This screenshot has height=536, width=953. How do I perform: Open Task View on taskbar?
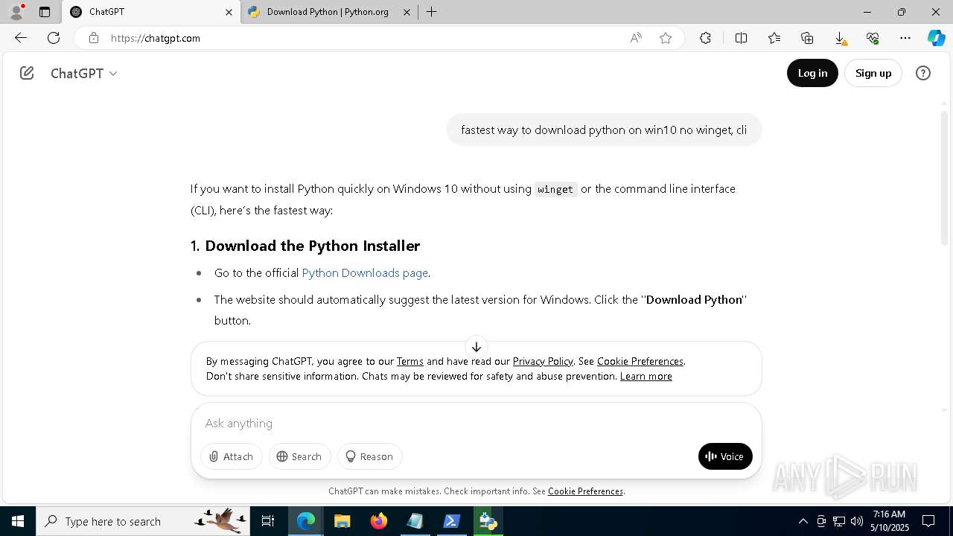pos(268,521)
